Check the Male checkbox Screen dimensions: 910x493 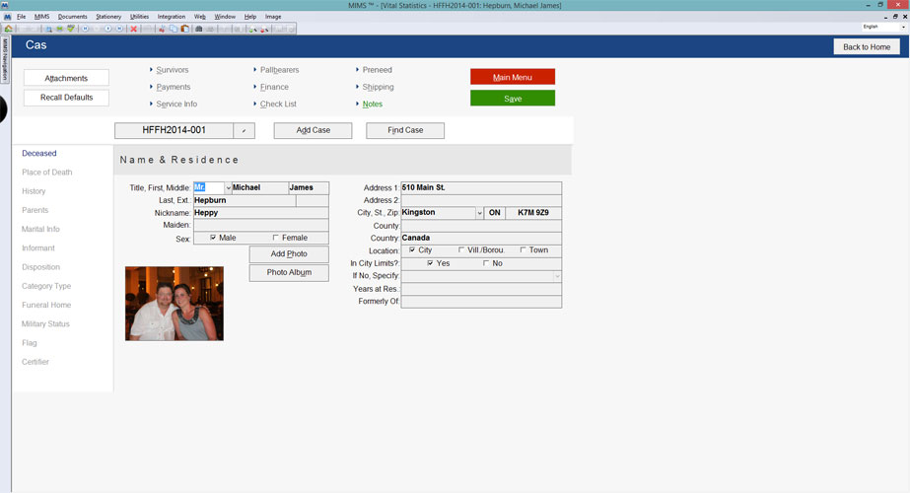213,238
